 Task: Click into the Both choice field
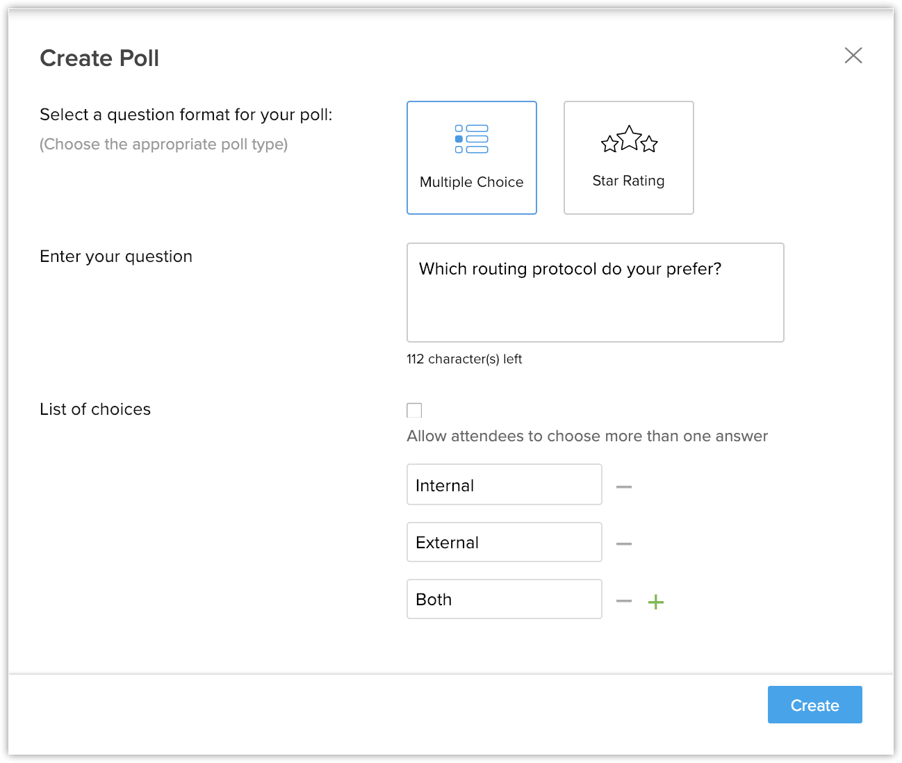(x=504, y=599)
